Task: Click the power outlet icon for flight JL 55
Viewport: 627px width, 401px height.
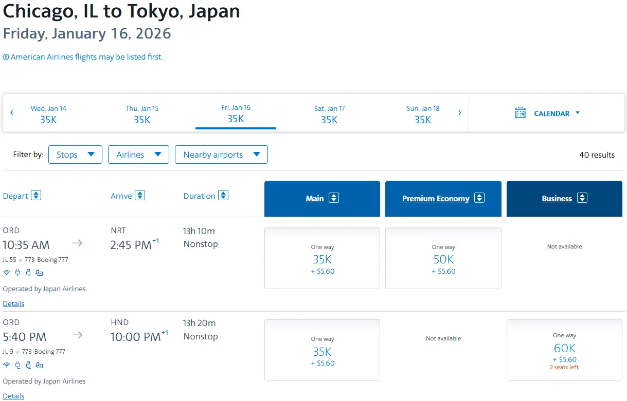Action: pos(17,273)
